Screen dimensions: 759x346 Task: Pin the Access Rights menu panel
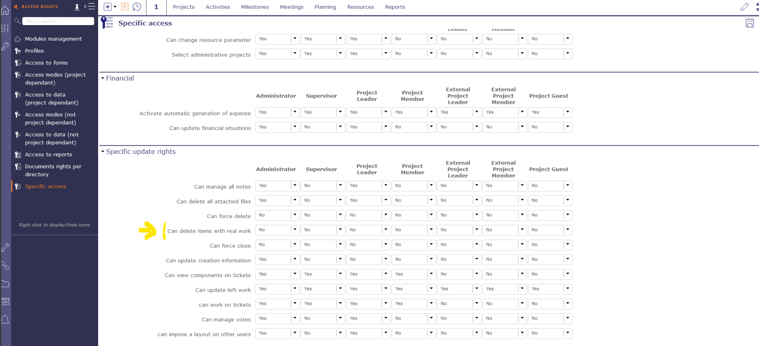pos(77,7)
